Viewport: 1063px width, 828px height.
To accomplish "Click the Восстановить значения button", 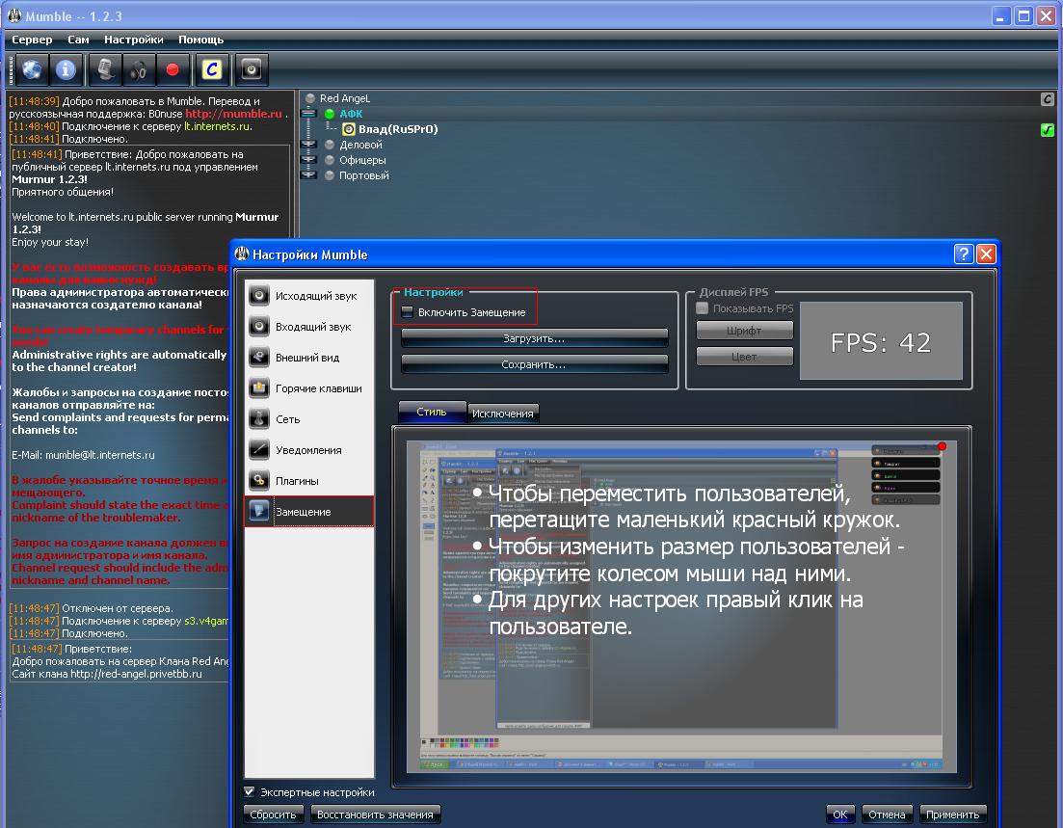I will (376, 814).
